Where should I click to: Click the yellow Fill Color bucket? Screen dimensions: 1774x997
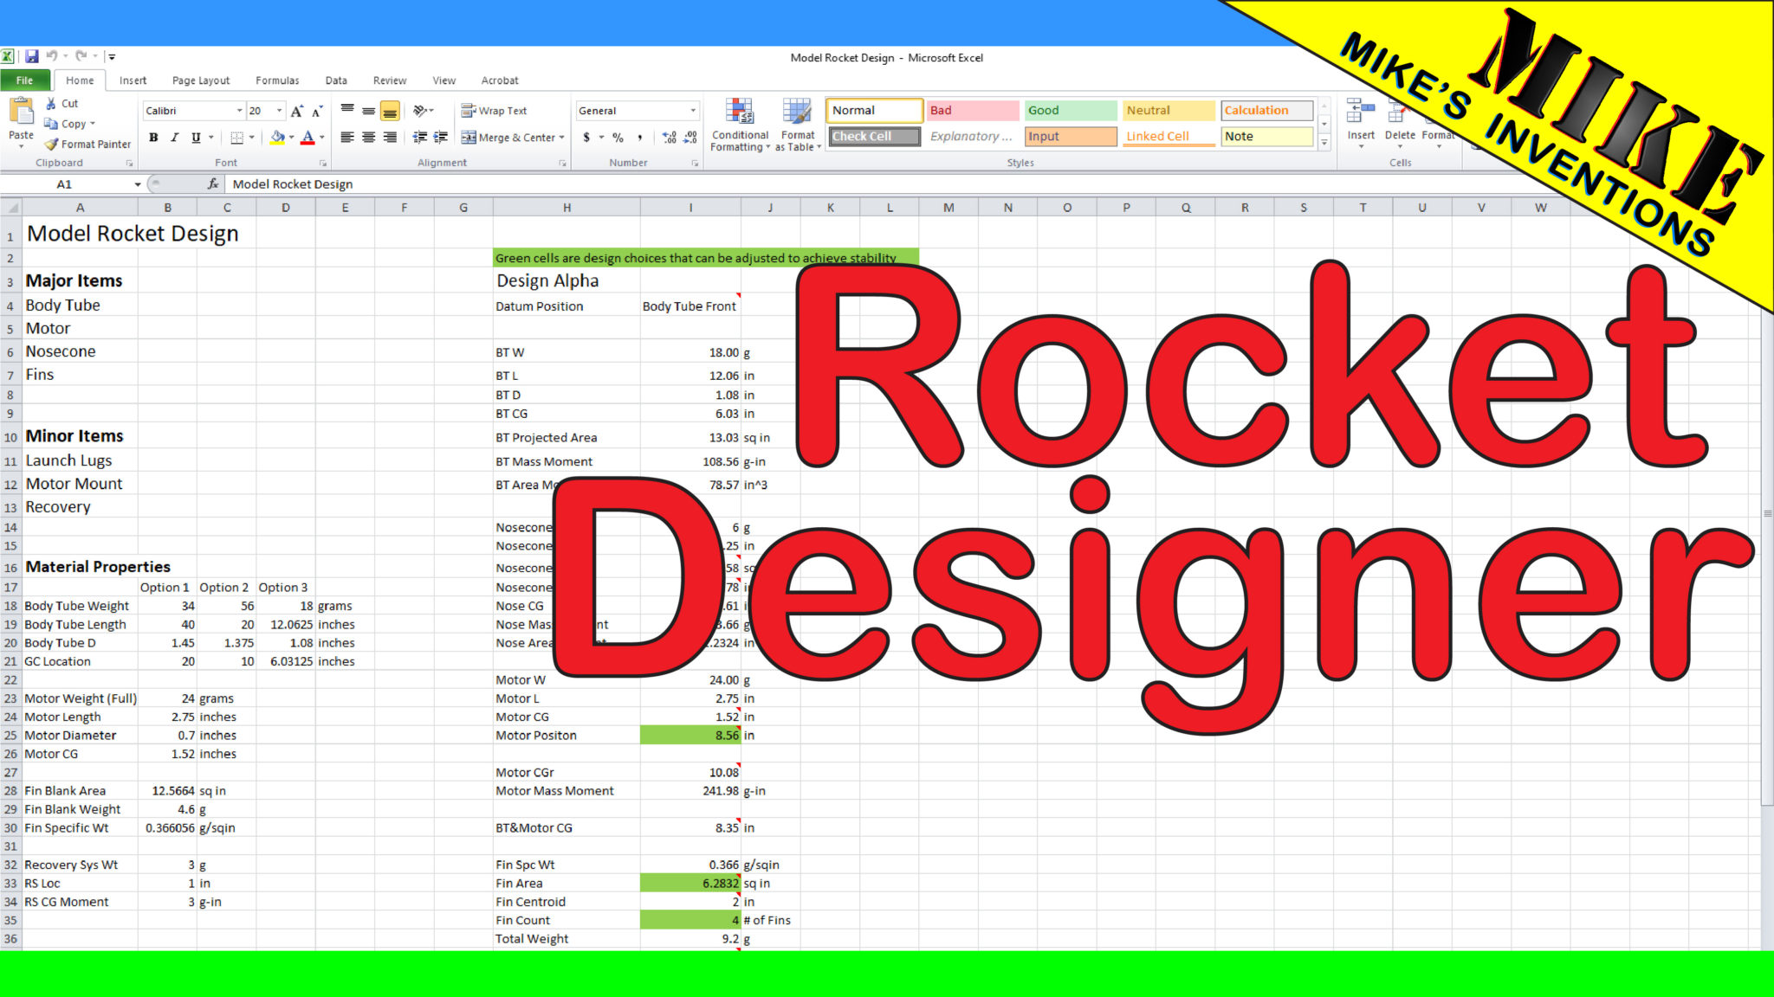(x=277, y=137)
